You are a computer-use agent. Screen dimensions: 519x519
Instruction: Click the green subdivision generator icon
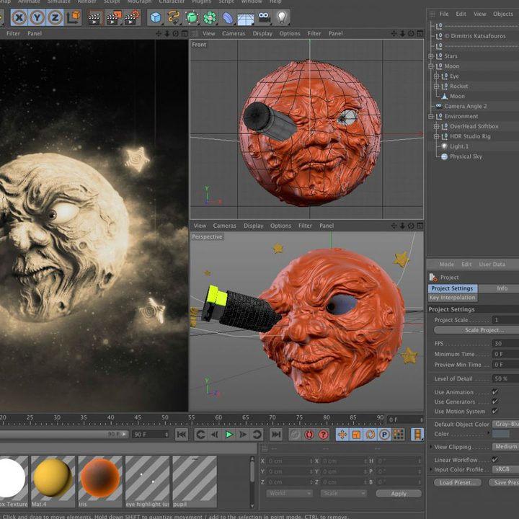pos(192,17)
